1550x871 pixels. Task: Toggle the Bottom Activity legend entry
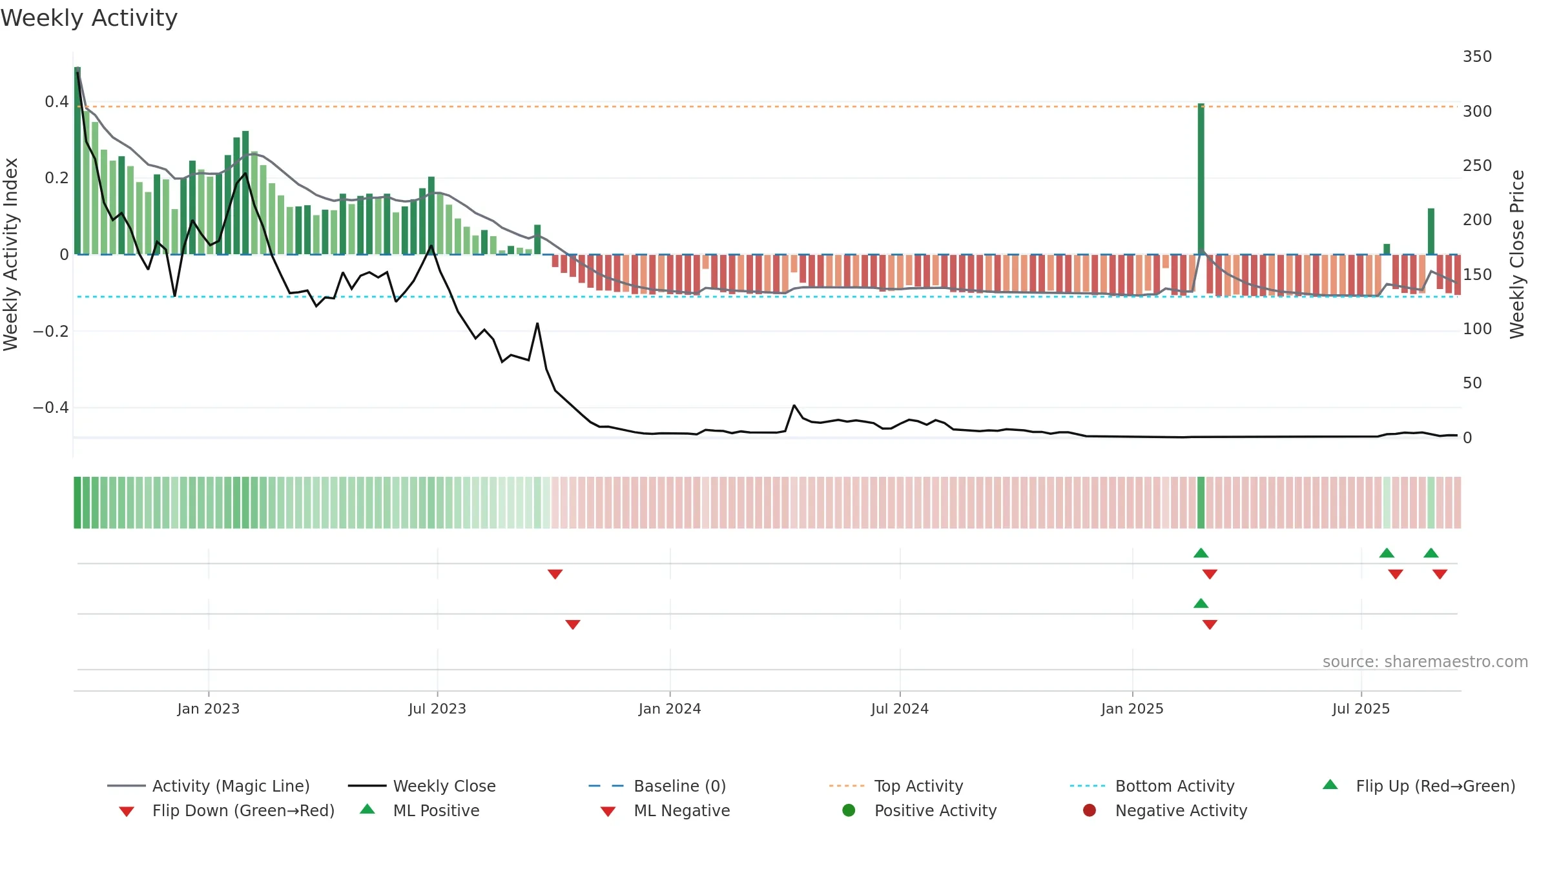[1152, 786]
